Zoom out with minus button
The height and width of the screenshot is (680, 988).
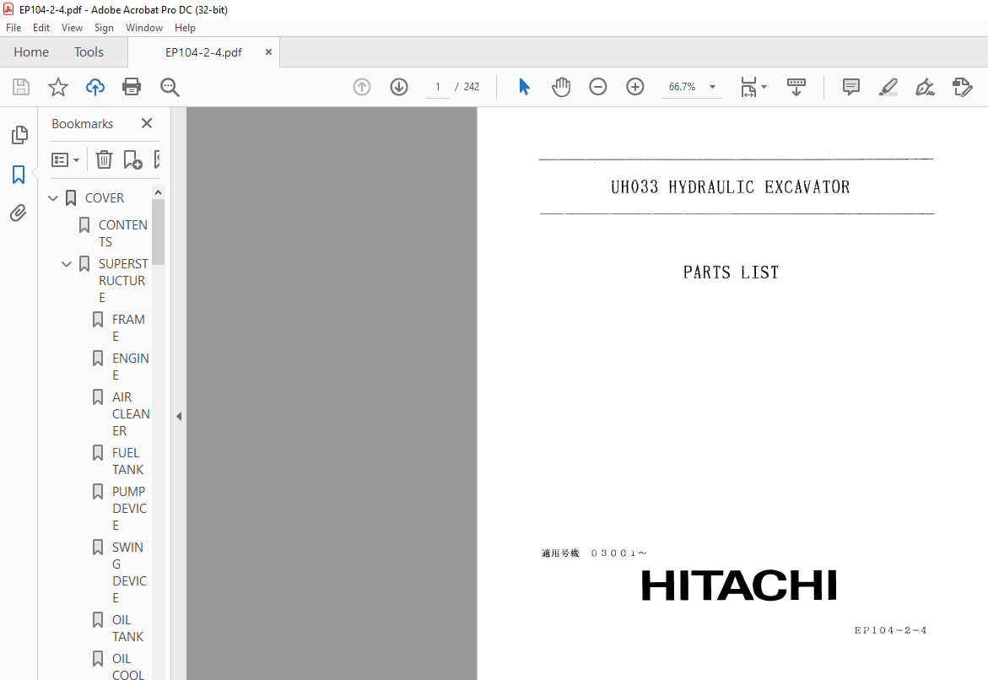coord(598,87)
